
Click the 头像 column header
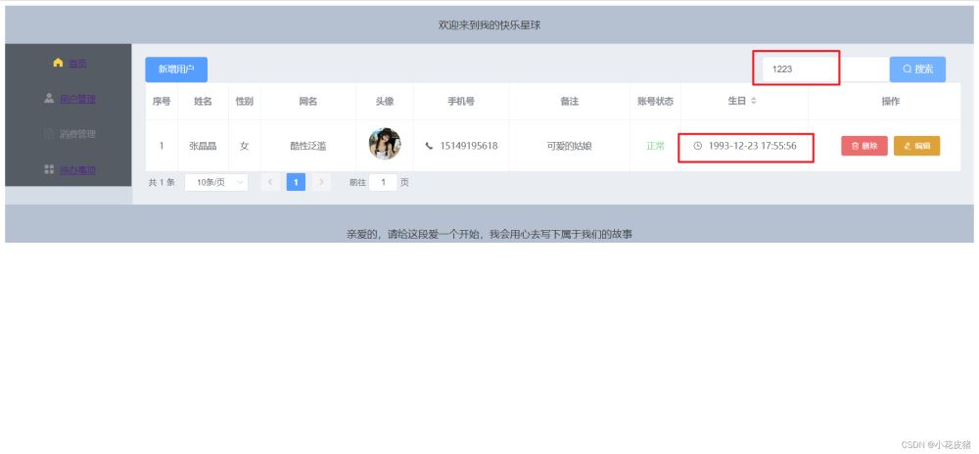click(x=385, y=101)
